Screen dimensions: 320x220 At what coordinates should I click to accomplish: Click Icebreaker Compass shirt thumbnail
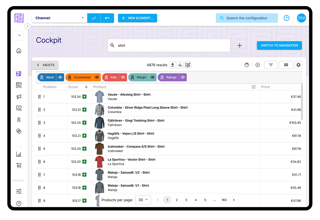pyautogui.click(x=99, y=148)
